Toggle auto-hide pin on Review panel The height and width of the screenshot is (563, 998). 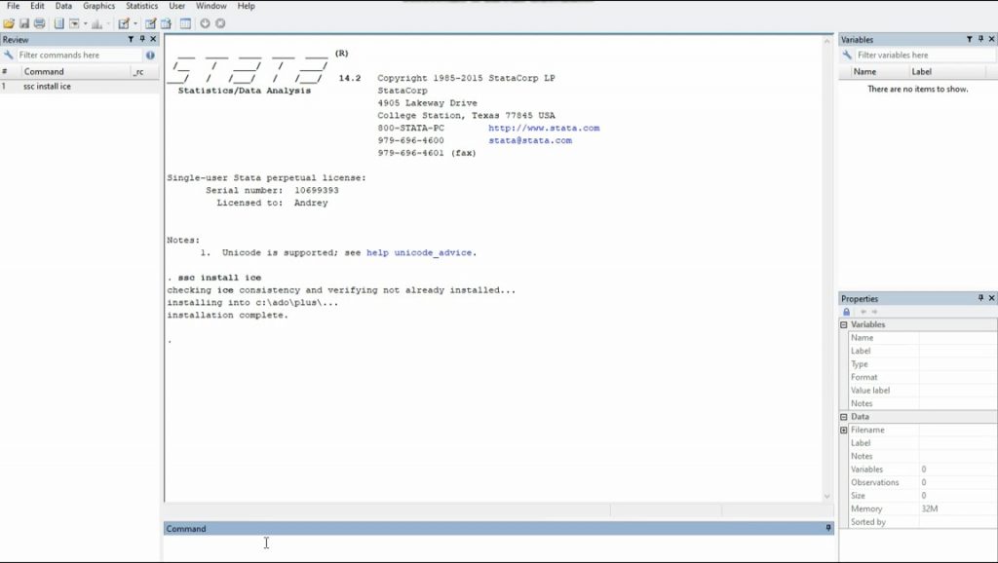coord(142,39)
